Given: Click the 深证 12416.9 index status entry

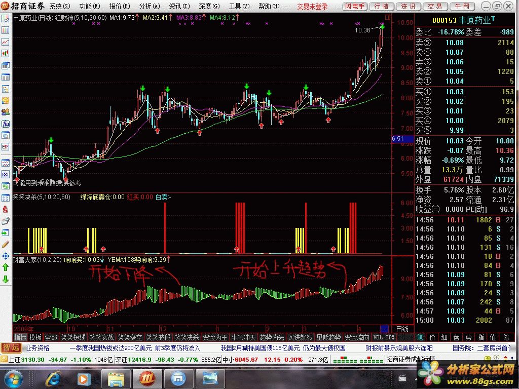Looking at the screenshot, I should tap(168, 360).
